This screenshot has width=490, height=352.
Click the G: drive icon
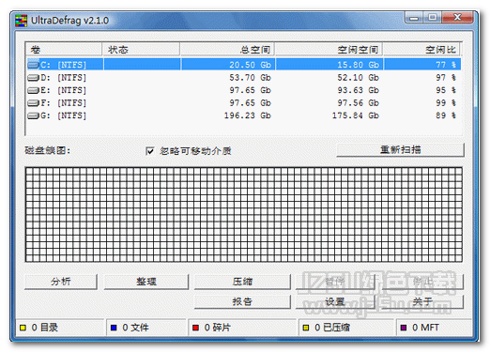[33, 115]
